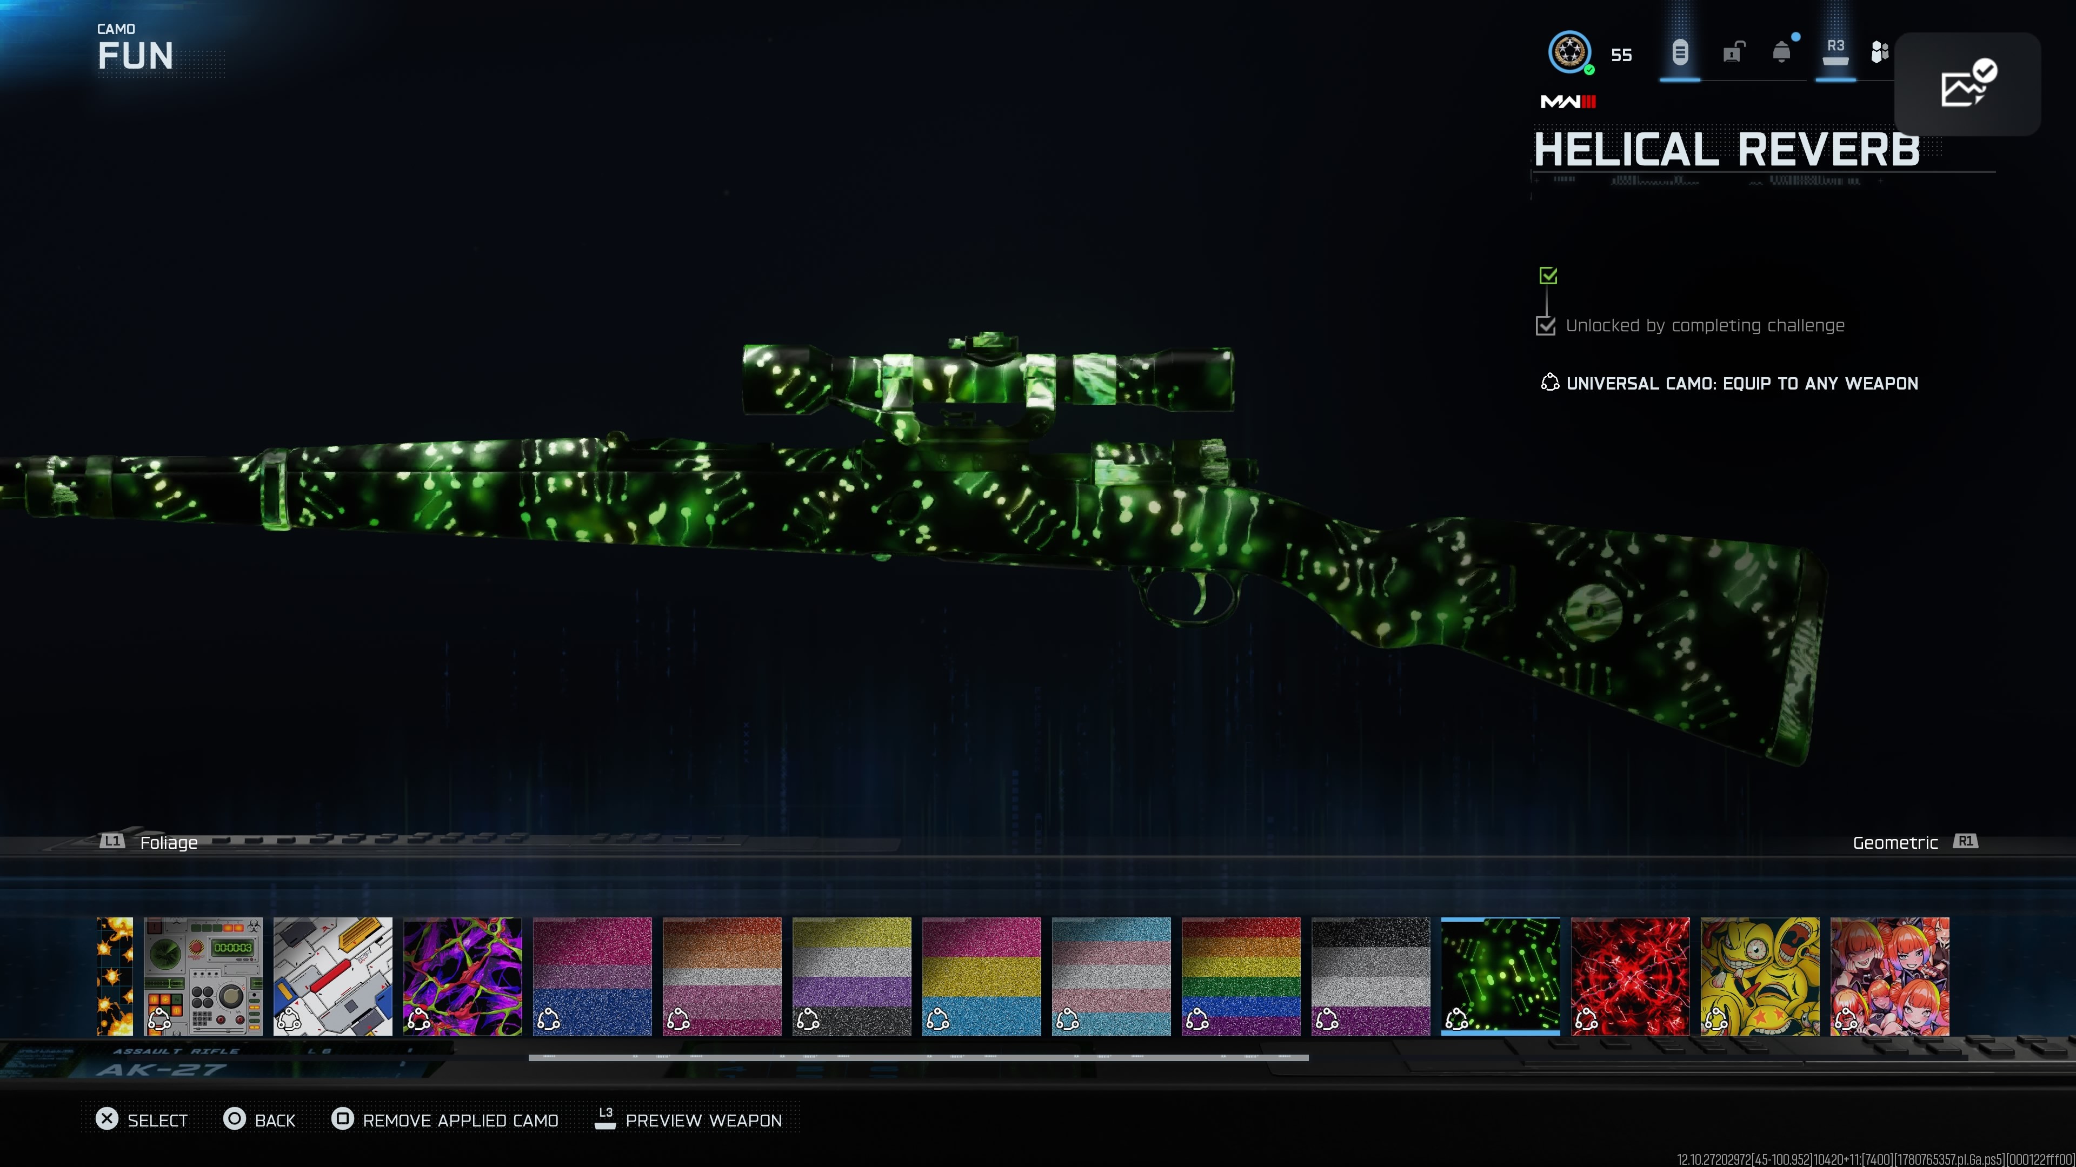Click the green challenge-complete checkmark
The width and height of the screenshot is (2076, 1167).
pos(1548,276)
